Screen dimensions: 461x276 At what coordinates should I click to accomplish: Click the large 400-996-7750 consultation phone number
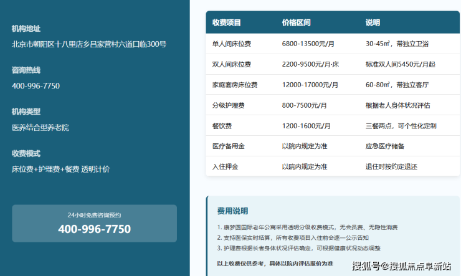[x=94, y=229]
